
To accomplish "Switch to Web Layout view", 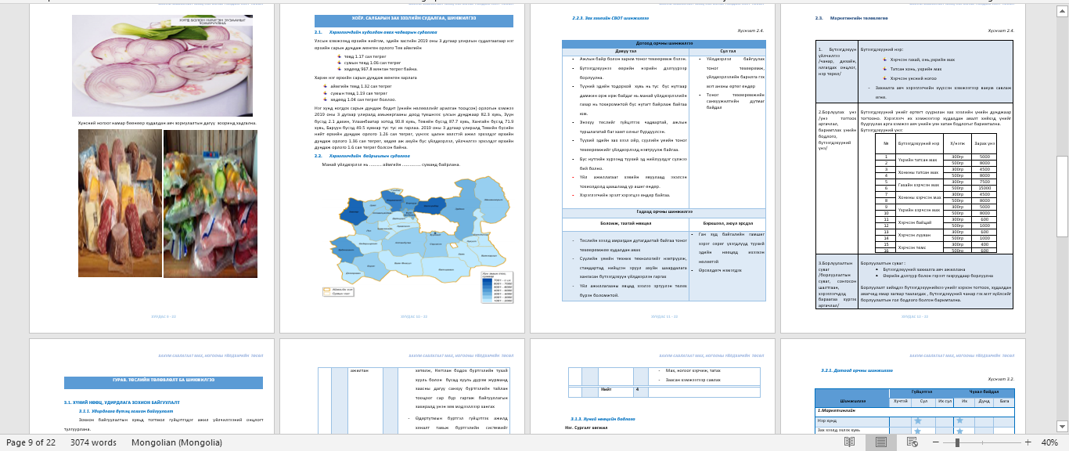I will tap(912, 442).
